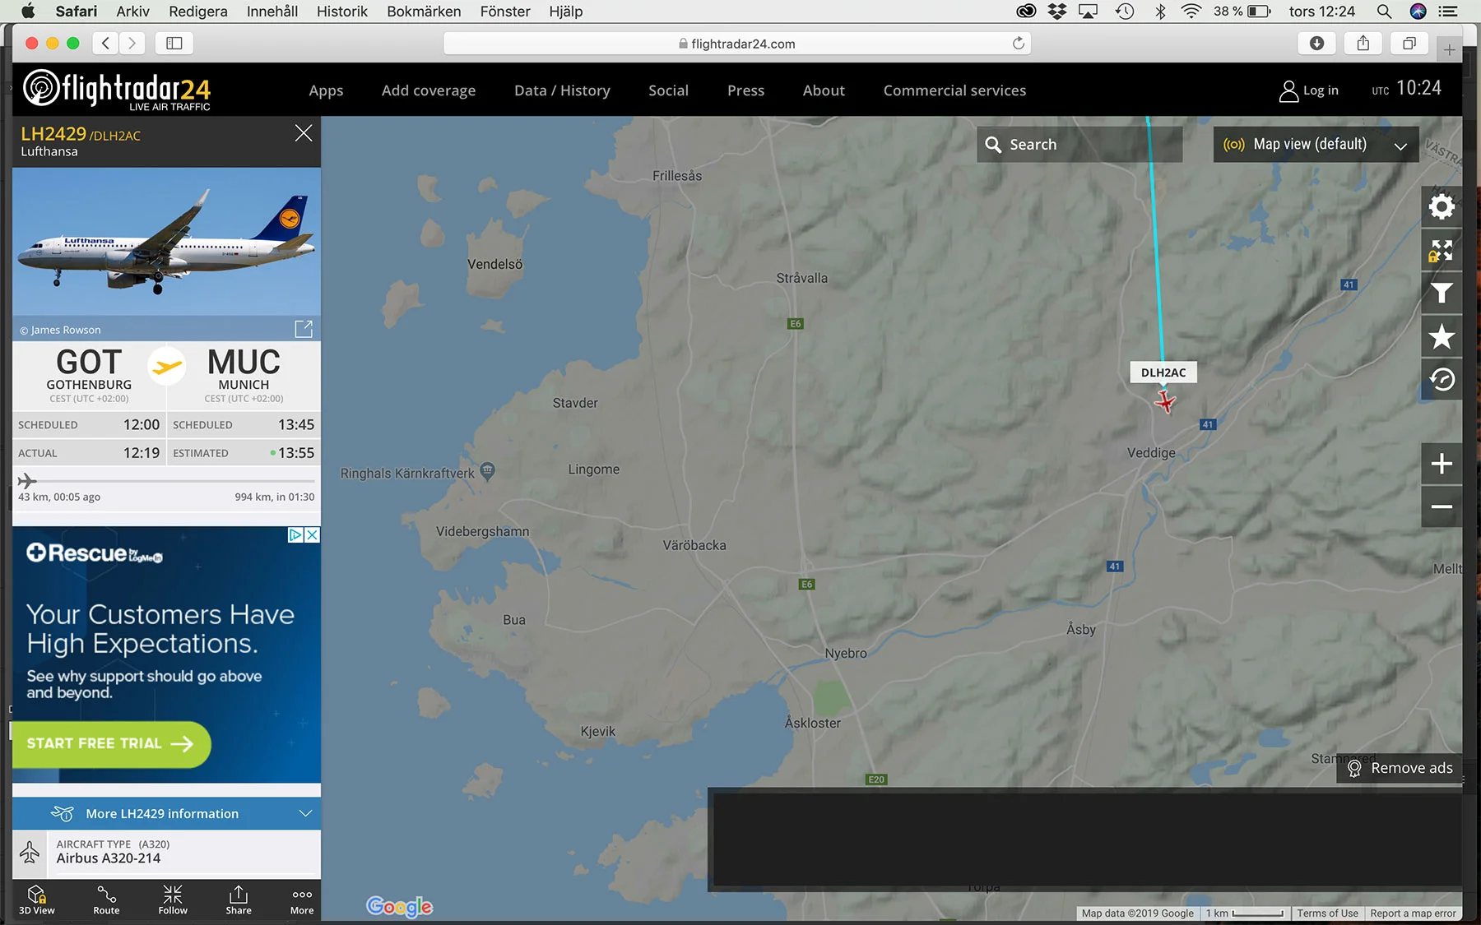The width and height of the screenshot is (1481, 925).
Task: Reload the page in Safari
Action: point(1019,44)
